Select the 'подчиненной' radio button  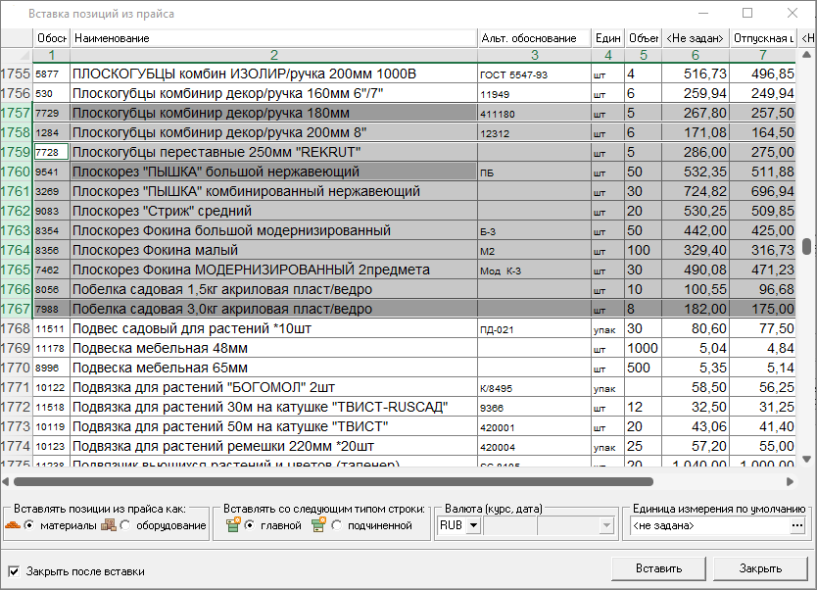(x=337, y=525)
